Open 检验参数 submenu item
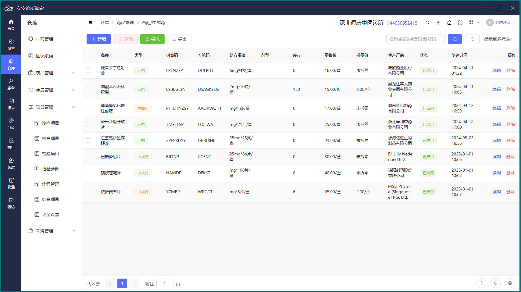Viewport: 521px width, 292px height. 51,169
